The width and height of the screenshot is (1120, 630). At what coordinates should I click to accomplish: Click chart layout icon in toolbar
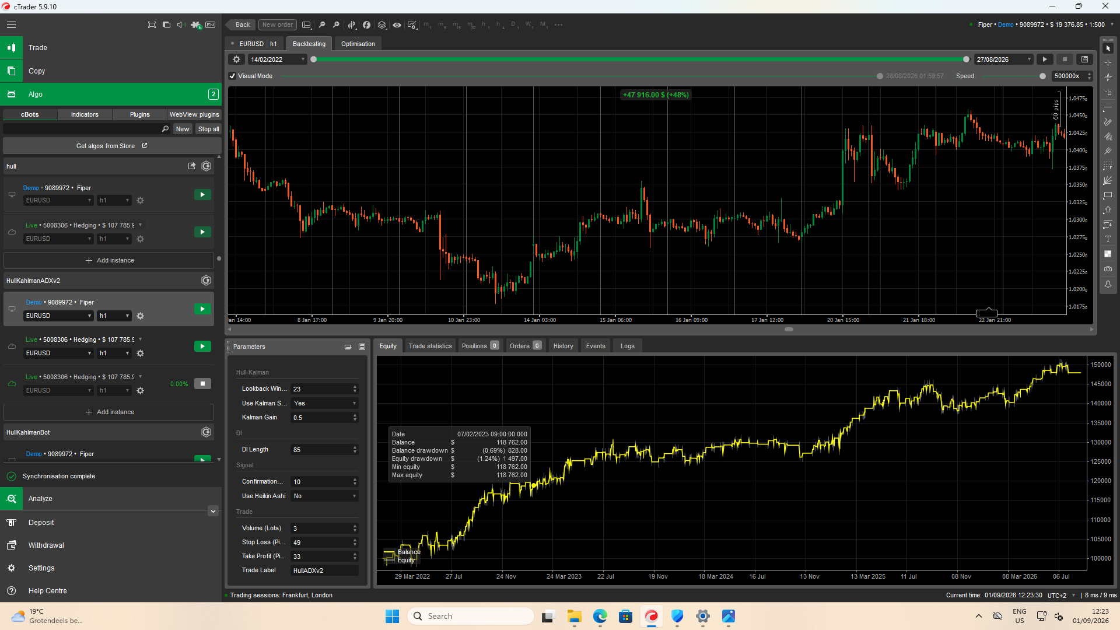pyautogui.click(x=306, y=24)
